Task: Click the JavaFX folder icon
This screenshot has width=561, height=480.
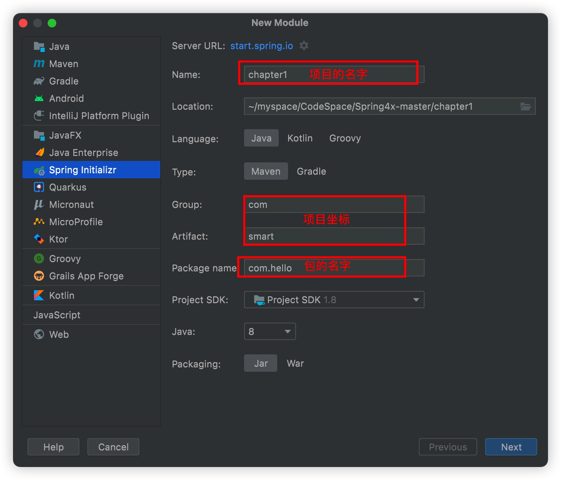Action: click(39, 135)
